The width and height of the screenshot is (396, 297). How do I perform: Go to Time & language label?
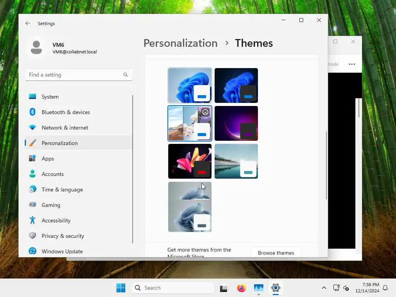click(62, 189)
